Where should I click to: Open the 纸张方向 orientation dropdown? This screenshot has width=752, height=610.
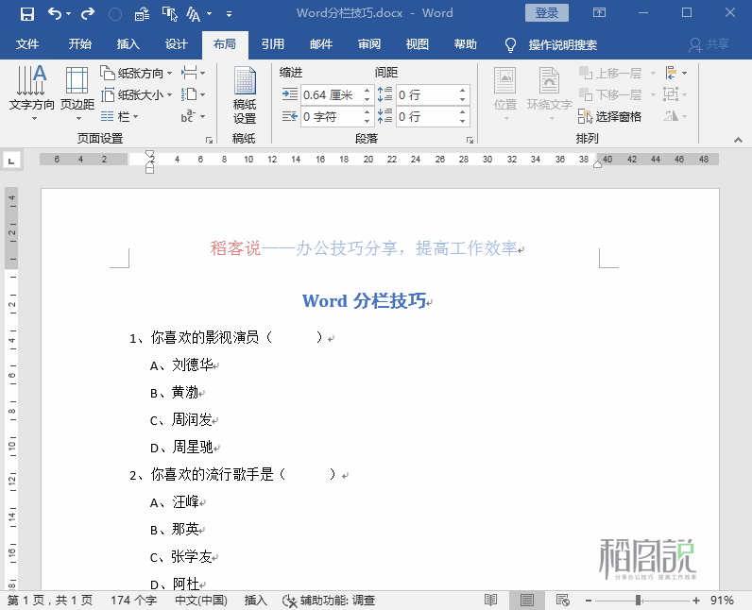point(136,74)
